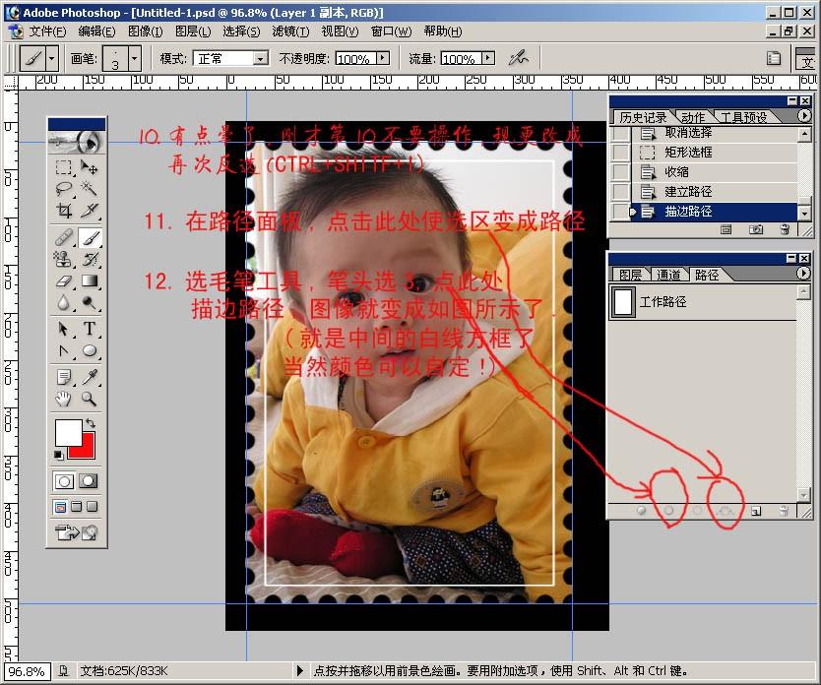
Task: Select the Eraser tool
Action: (64, 281)
